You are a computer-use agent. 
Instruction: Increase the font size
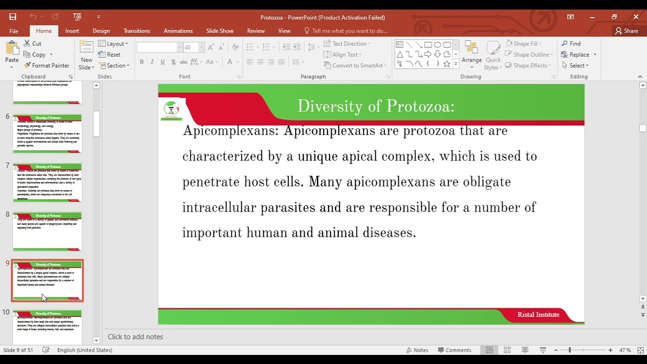211,47
